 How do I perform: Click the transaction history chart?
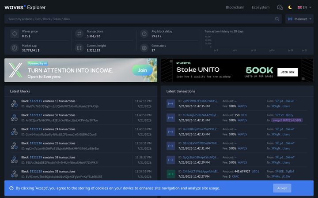tap(257, 43)
